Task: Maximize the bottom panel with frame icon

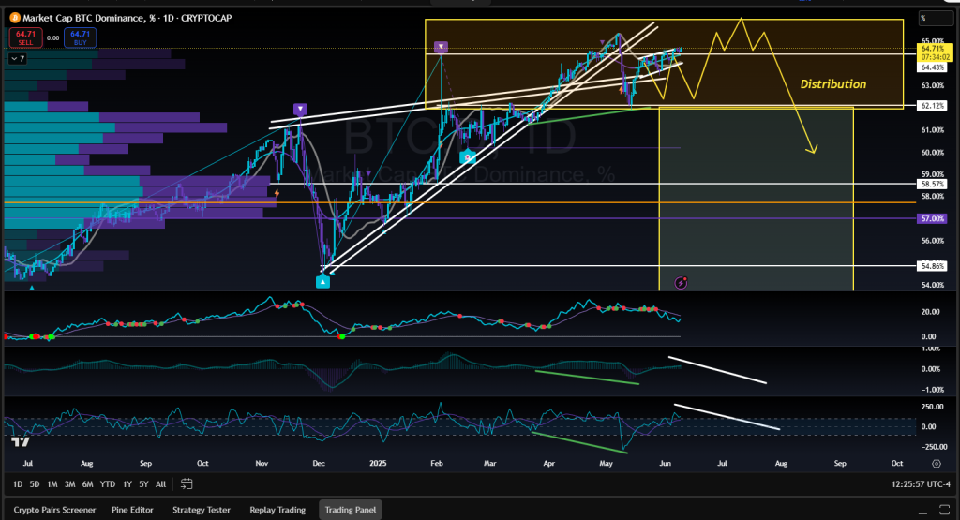Action: click(x=944, y=510)
